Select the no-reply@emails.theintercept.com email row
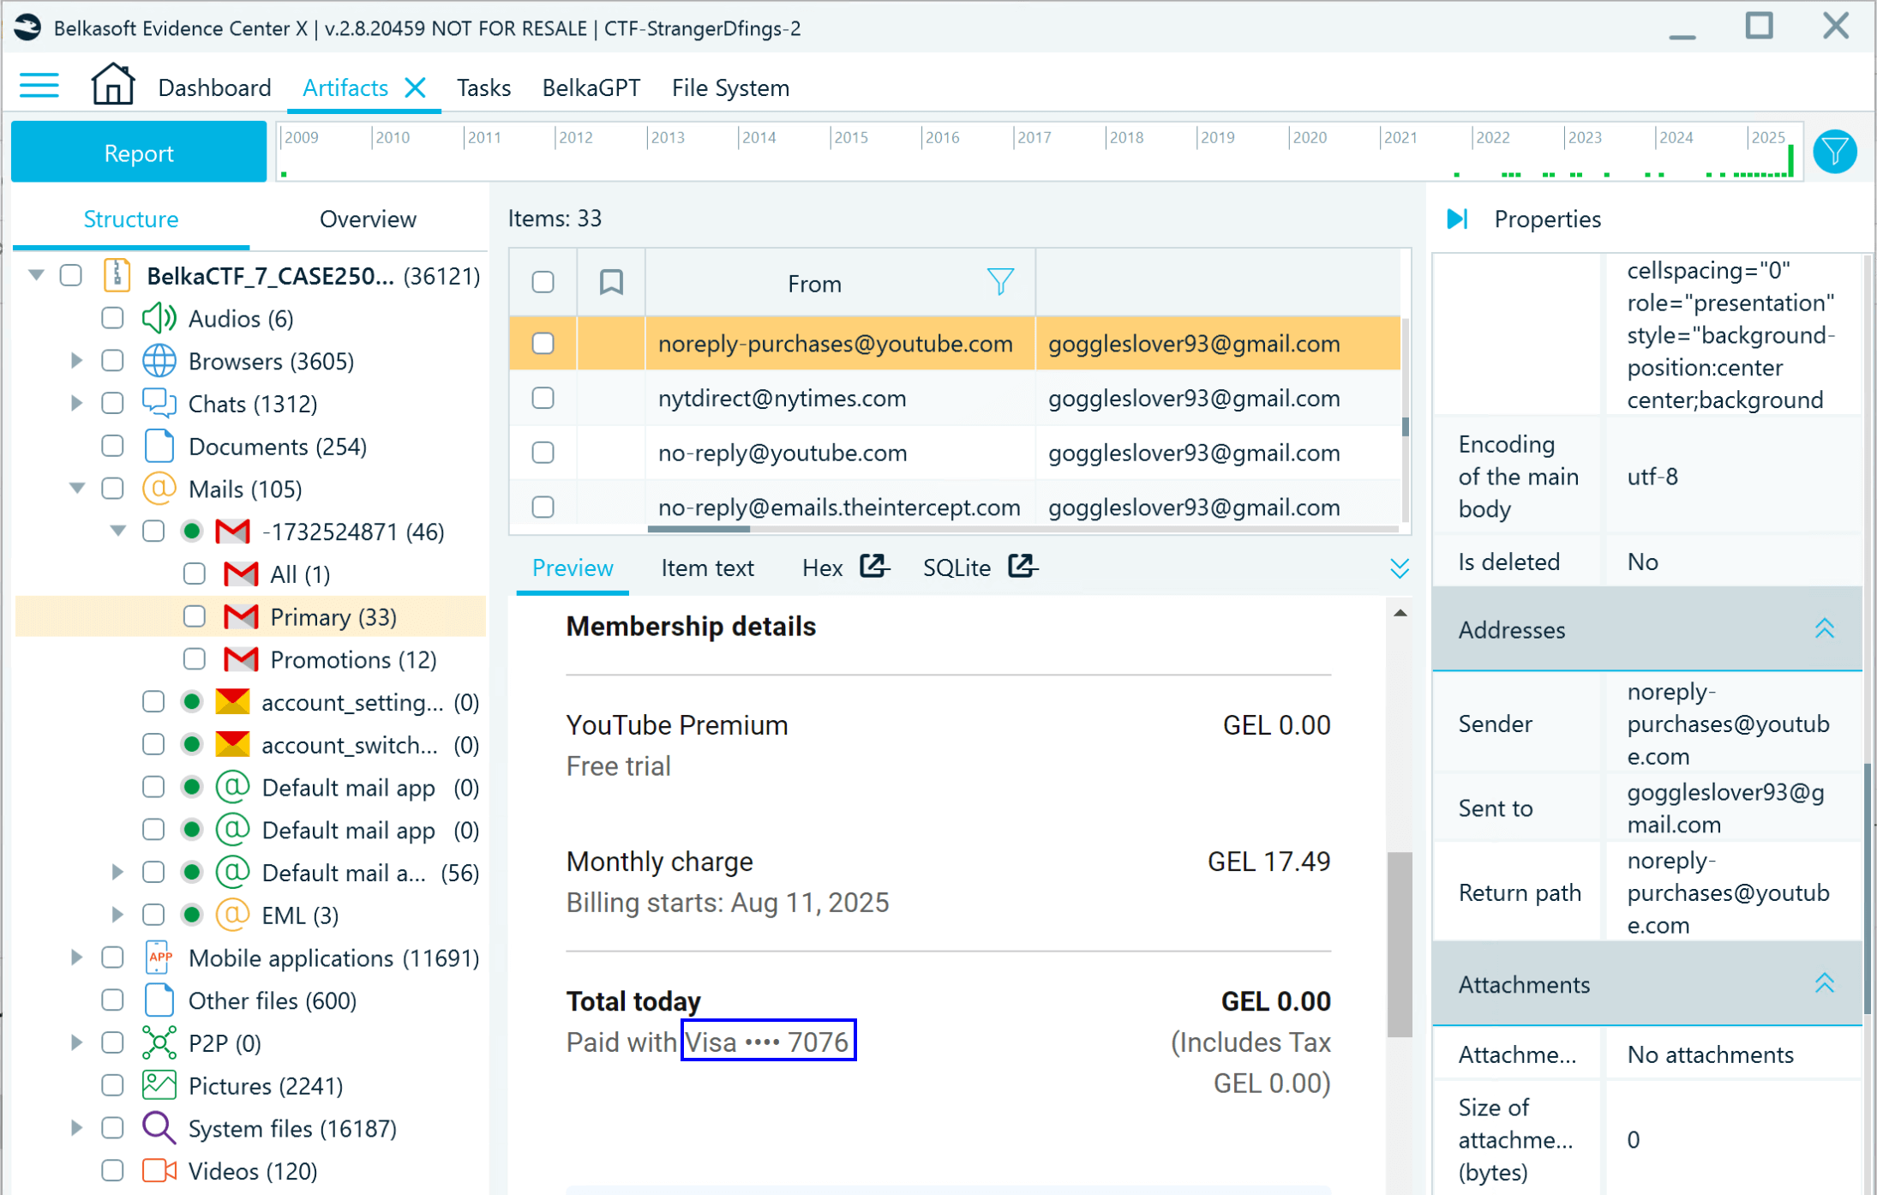 tap(955, 506)
